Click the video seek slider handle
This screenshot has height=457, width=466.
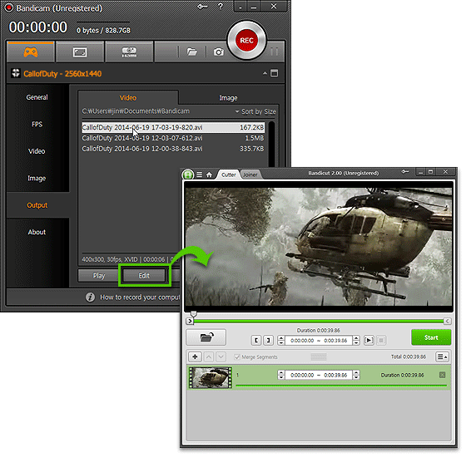193,315
